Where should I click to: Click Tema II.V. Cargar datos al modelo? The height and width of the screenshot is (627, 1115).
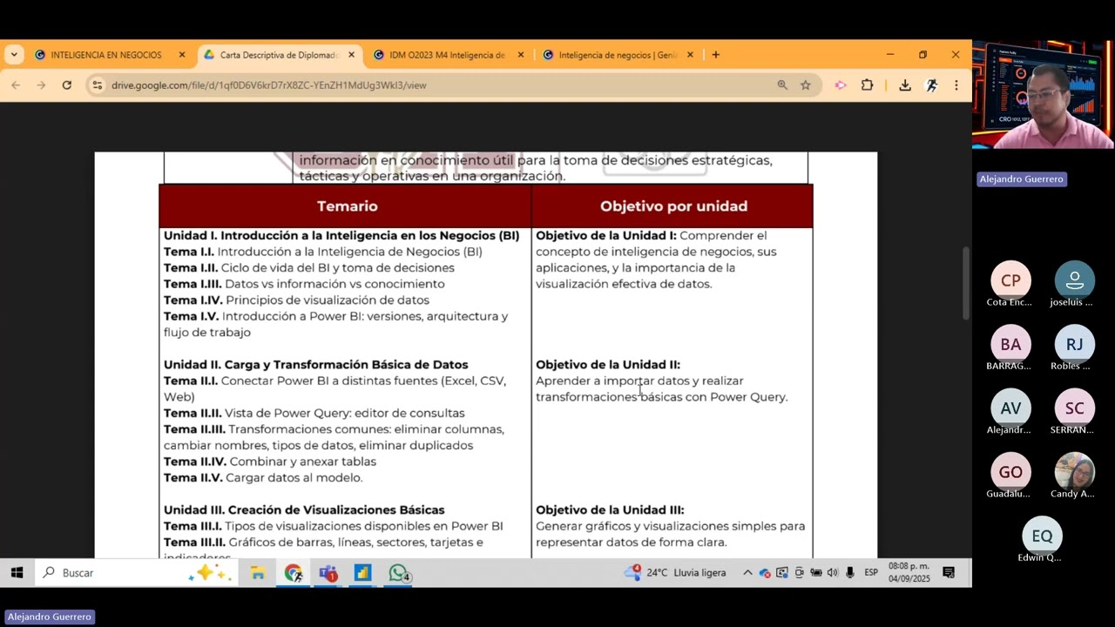click(x=263, y=478)
